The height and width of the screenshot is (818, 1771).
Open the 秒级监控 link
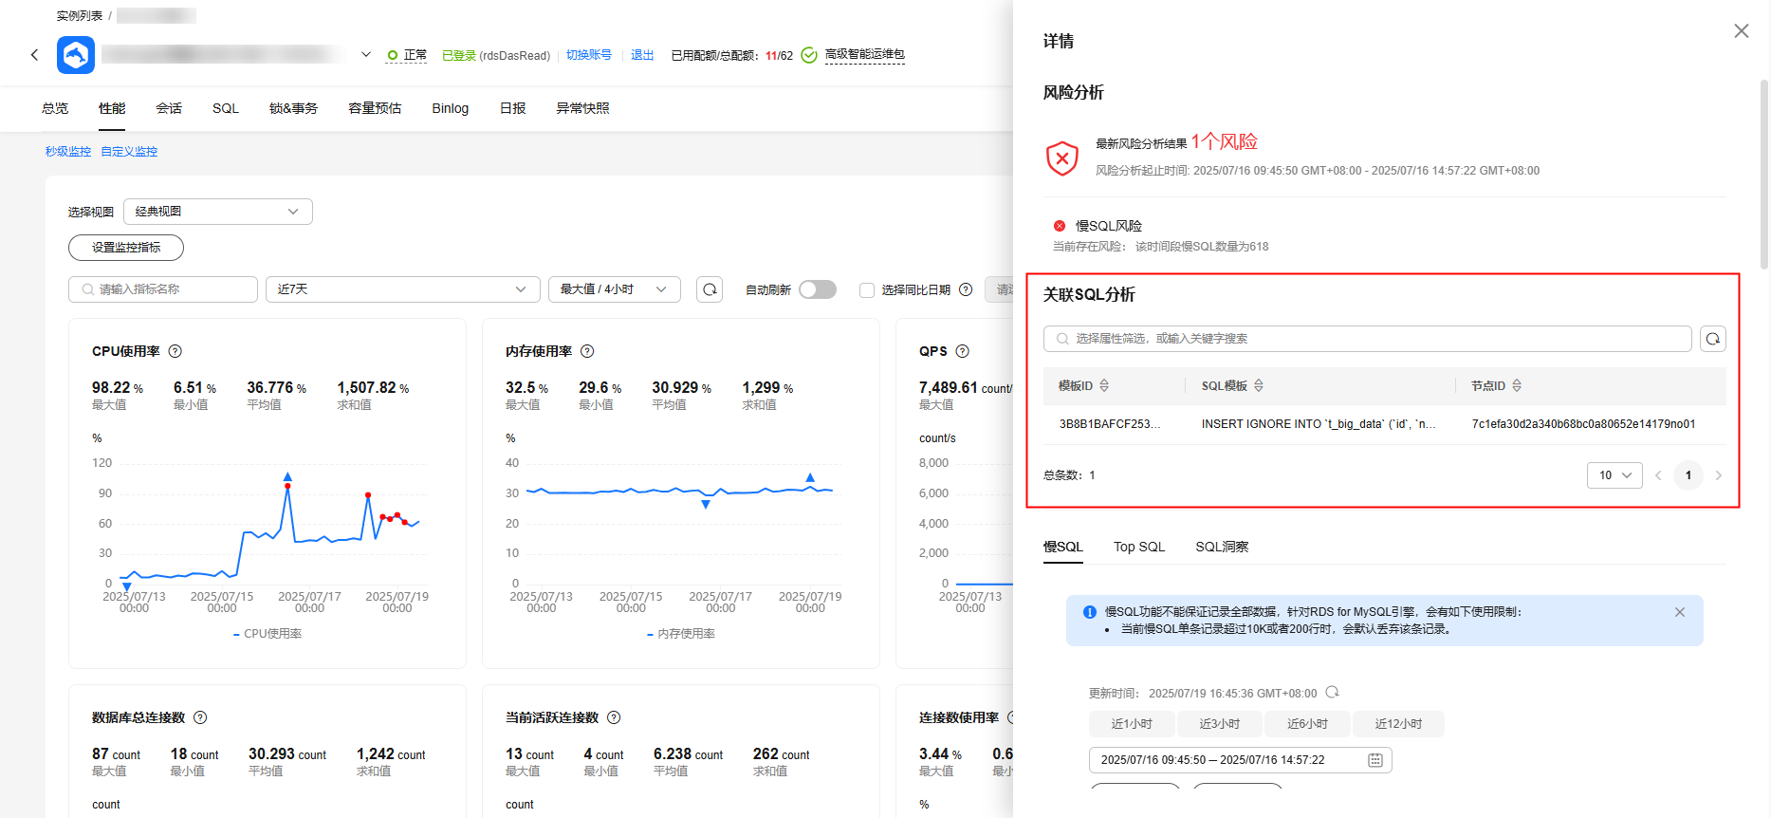[68, 152]
